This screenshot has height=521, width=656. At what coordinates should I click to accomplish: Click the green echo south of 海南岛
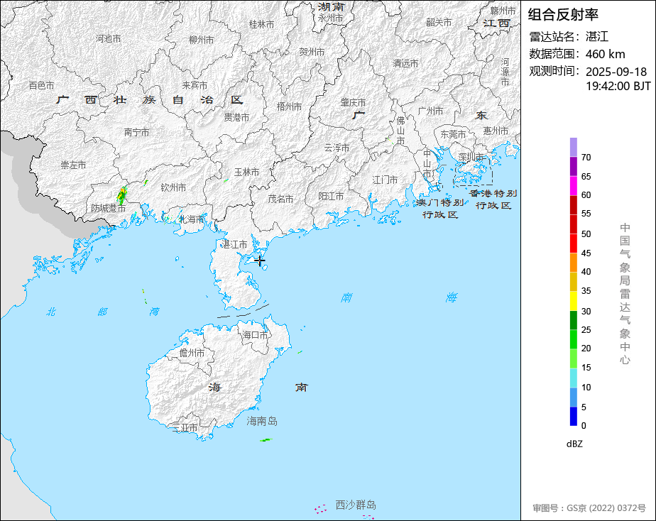[x=266, y=440]
